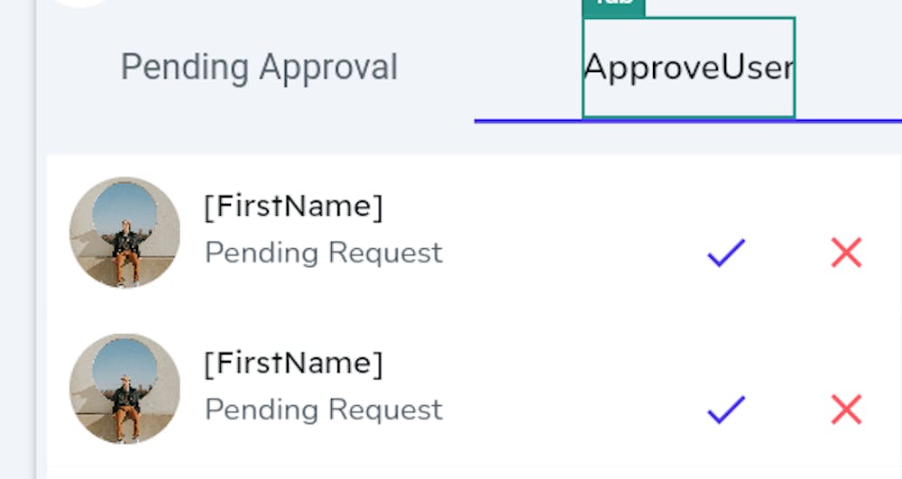The width and height of the screenshot is (902, 479).
Task: Click the partial white circle at top left
Action: click(x=79, y=3)
